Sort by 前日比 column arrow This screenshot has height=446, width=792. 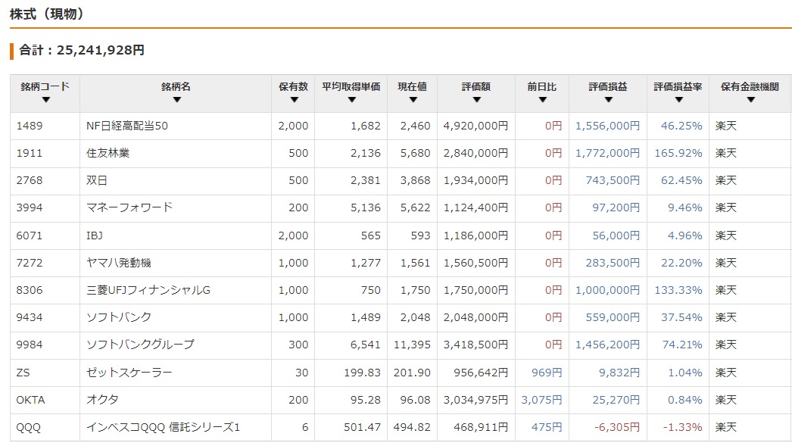[x=542, y=100]
